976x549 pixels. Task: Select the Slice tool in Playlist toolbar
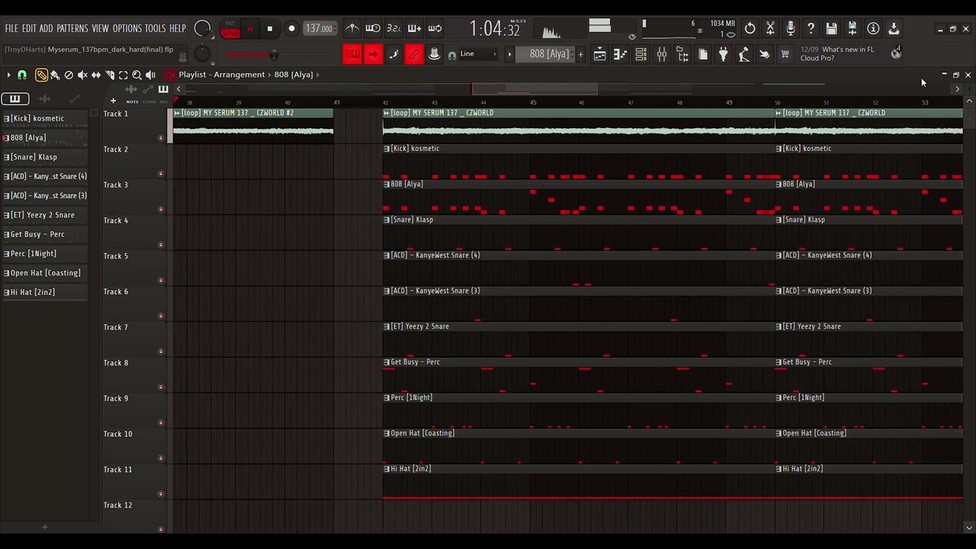click(x=110, y=75)
